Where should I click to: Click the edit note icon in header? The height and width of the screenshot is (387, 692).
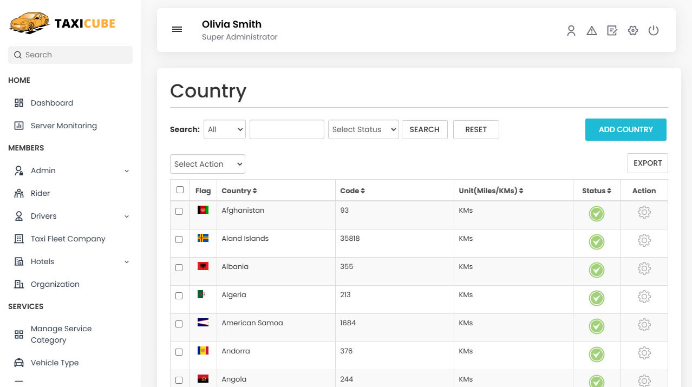[x=612, y=31]
